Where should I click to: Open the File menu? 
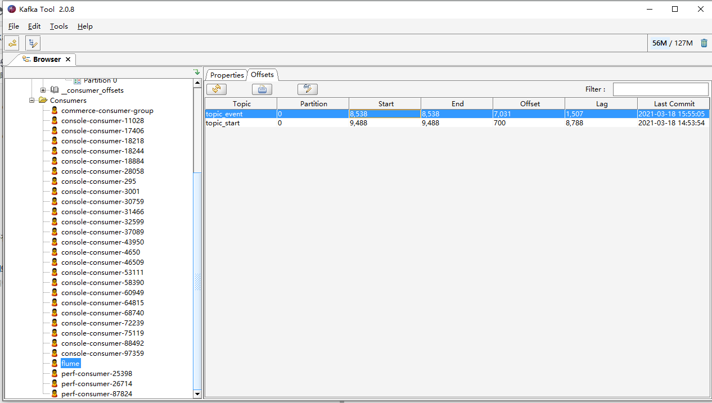(x=13, y=26)
